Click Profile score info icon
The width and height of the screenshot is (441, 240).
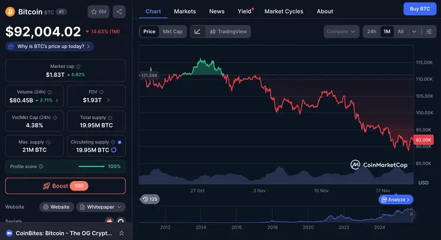pyautogui.click(x=41, y=167)
